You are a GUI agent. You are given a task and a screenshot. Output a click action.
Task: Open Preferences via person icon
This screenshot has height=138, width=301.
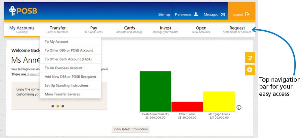(196, 14)
